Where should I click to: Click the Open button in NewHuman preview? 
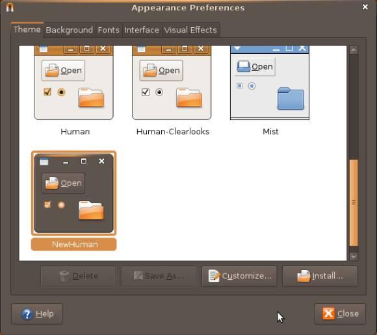pos(63,183)
